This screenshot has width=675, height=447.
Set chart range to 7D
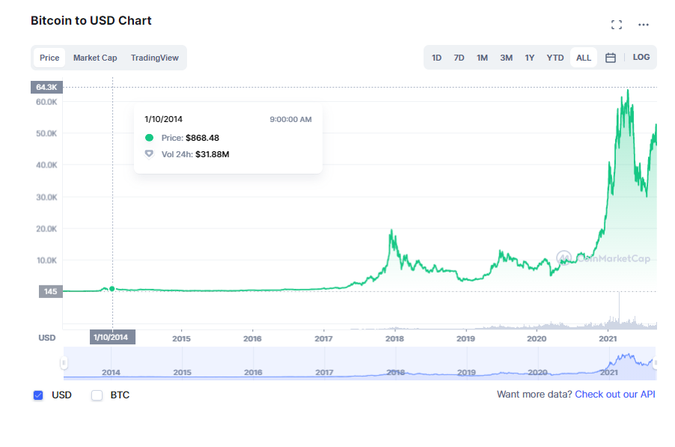(x=459, y=58)
